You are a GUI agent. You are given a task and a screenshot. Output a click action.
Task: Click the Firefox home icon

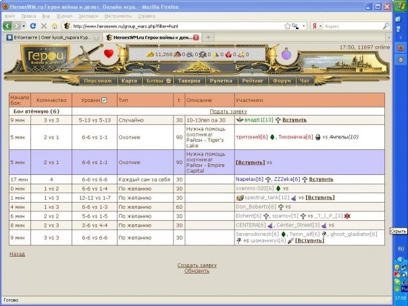click(x=55, y=26)
